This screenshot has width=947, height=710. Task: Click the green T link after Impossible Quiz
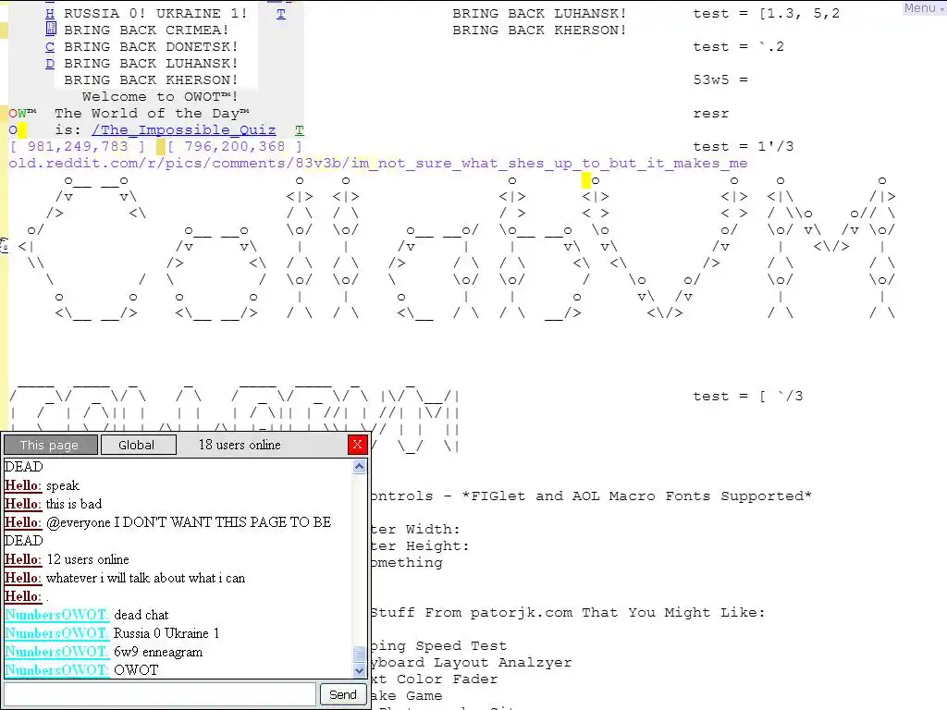point(299,129)
